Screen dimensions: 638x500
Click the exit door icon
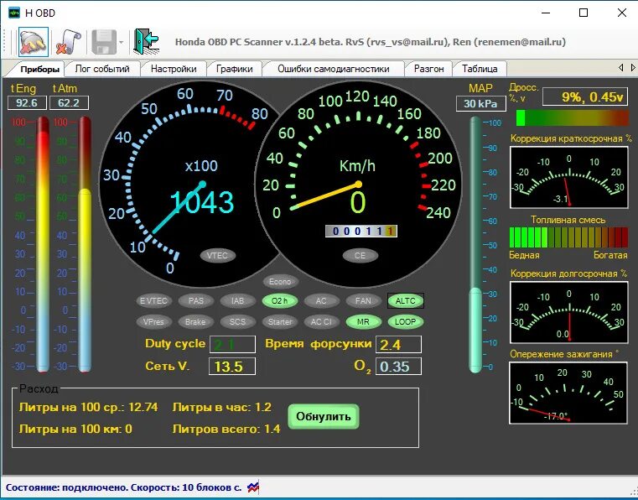click(146, 42)
